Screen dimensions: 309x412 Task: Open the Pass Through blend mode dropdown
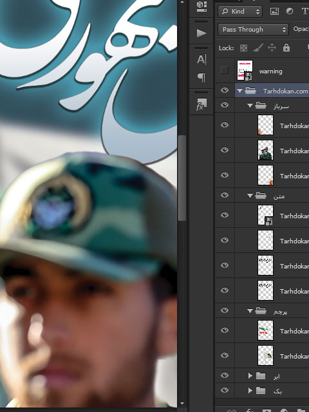coord(253,29)
